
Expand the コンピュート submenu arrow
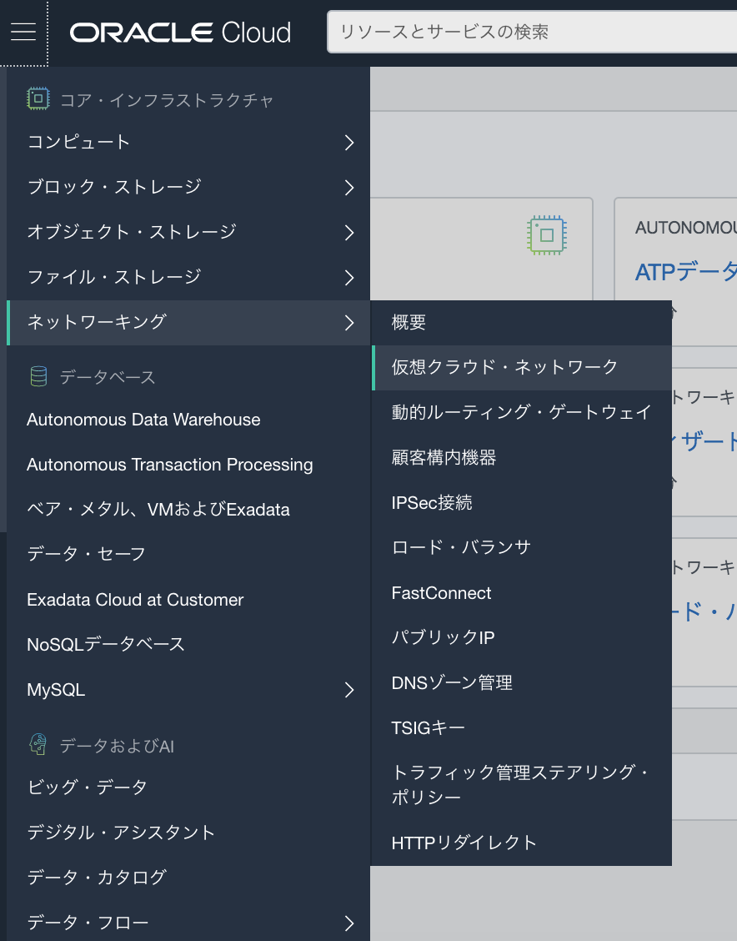coord(349,143)
